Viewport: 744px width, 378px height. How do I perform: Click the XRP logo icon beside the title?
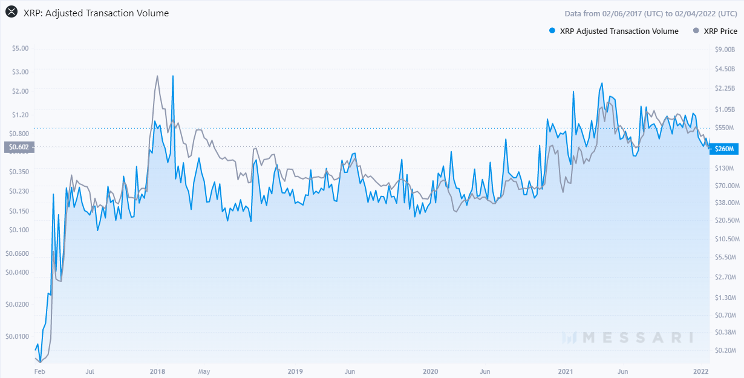point(11,13)
